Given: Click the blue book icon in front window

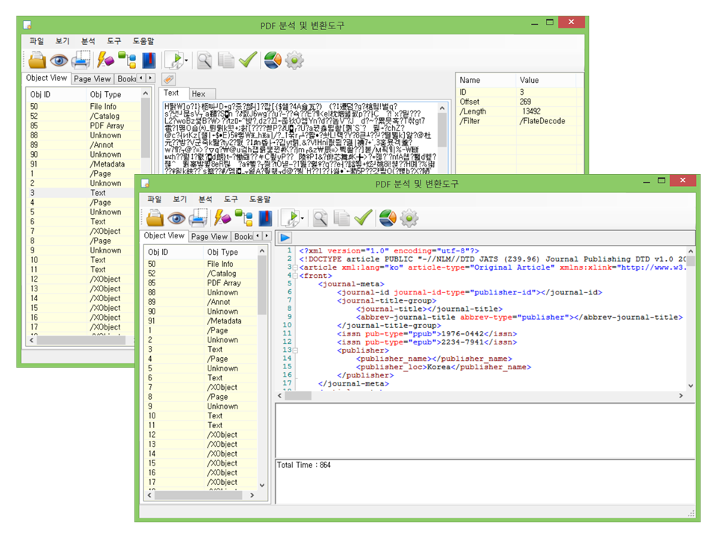Looking at the screenshot, I should click(265, 218).
